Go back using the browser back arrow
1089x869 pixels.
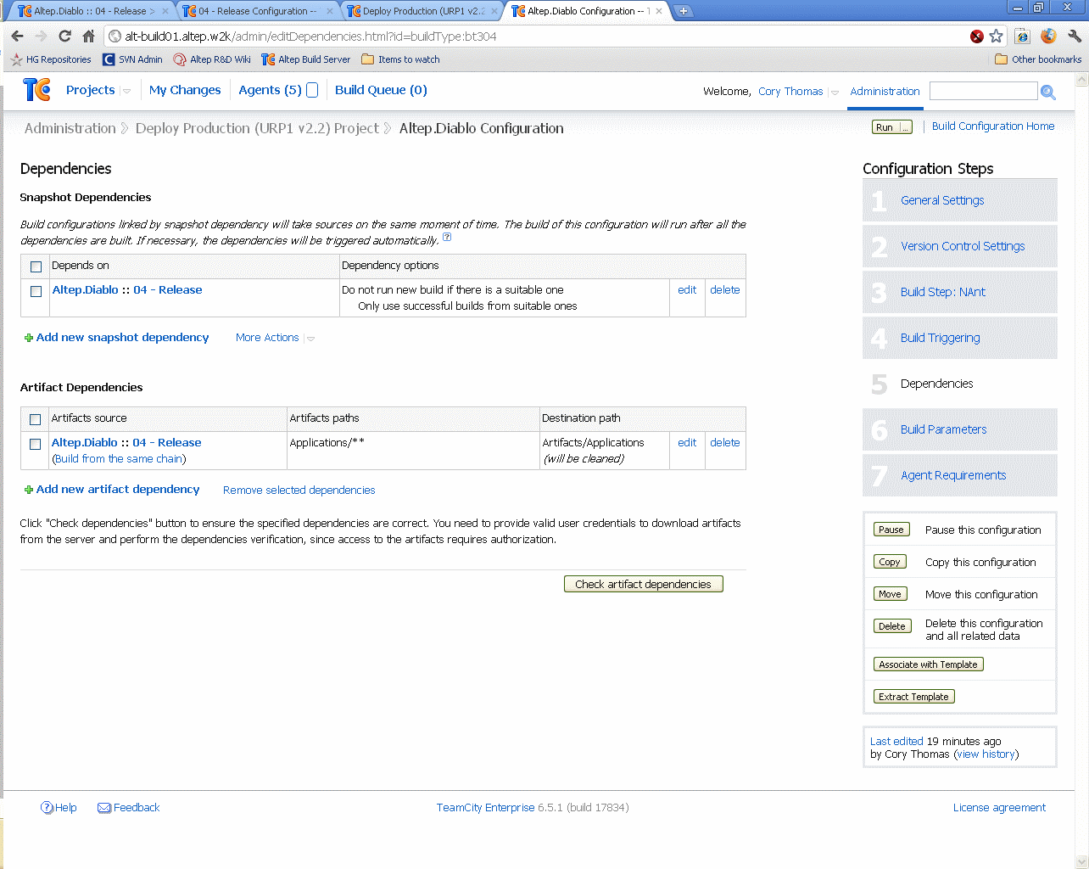18,36
